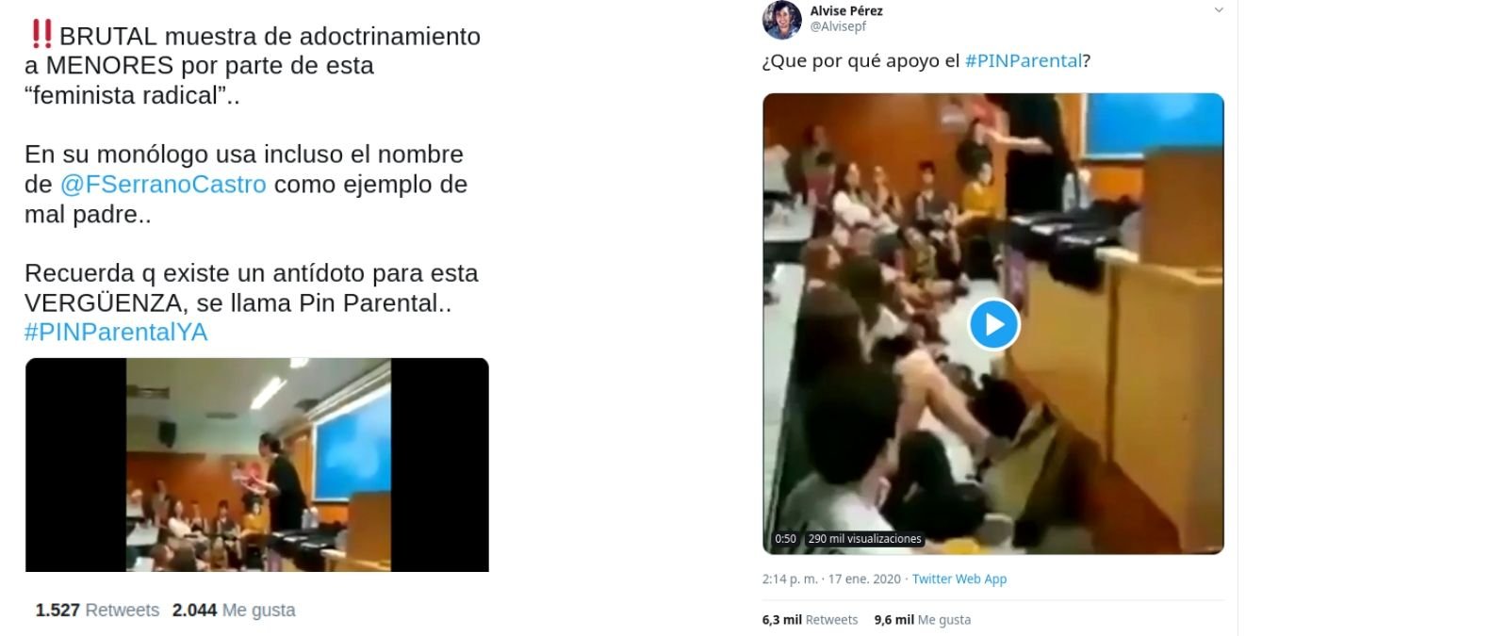View the 9,6 mil Me gusta list
The height and width of the screenshot is (636, 1508).
923,620
